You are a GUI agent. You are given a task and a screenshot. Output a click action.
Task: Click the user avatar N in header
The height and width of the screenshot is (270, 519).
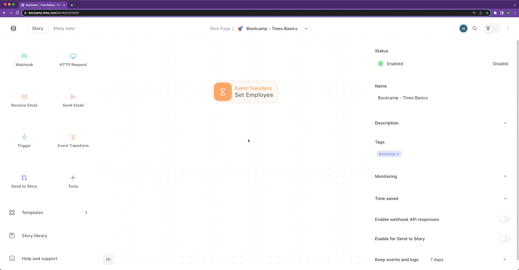click(463, 29)
